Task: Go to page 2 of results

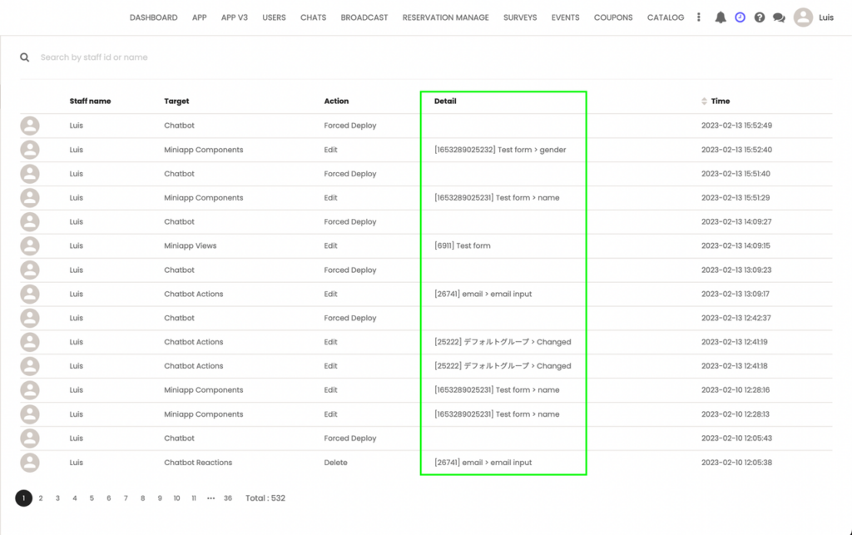Action: click(41, 498)
